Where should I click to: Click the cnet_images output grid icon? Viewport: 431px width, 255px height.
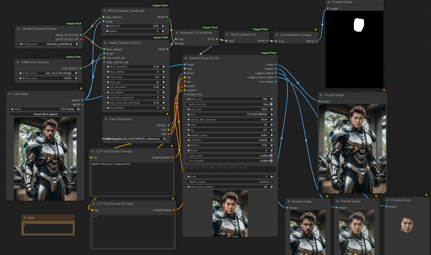276,81
